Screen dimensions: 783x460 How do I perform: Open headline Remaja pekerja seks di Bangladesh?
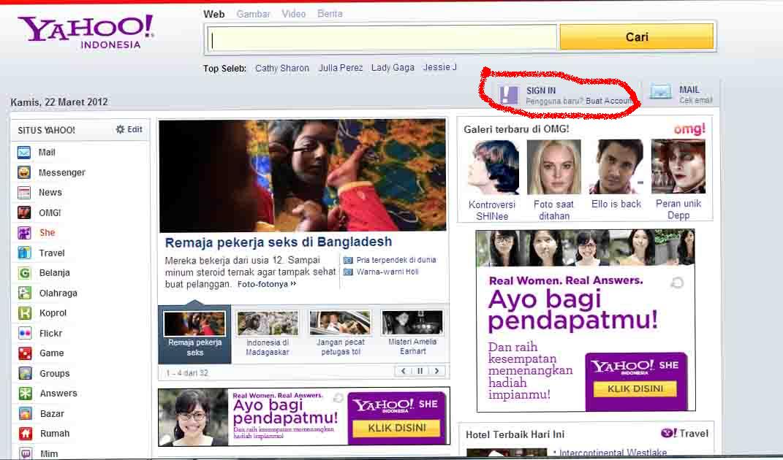(x=279, y=242)
